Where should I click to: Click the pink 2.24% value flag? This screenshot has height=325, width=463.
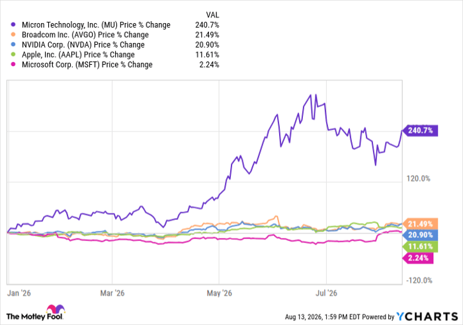coord(418,258)
